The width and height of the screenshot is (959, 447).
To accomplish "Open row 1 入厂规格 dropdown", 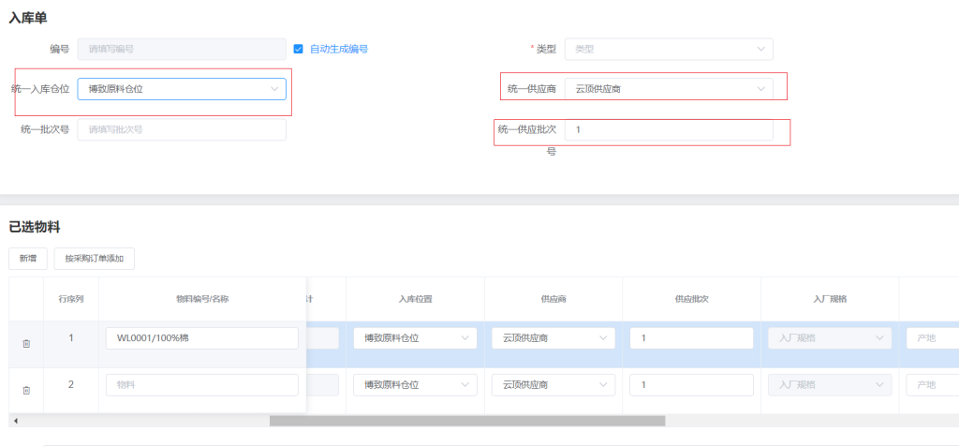I will pyautogui.click(x=830, y=337).
